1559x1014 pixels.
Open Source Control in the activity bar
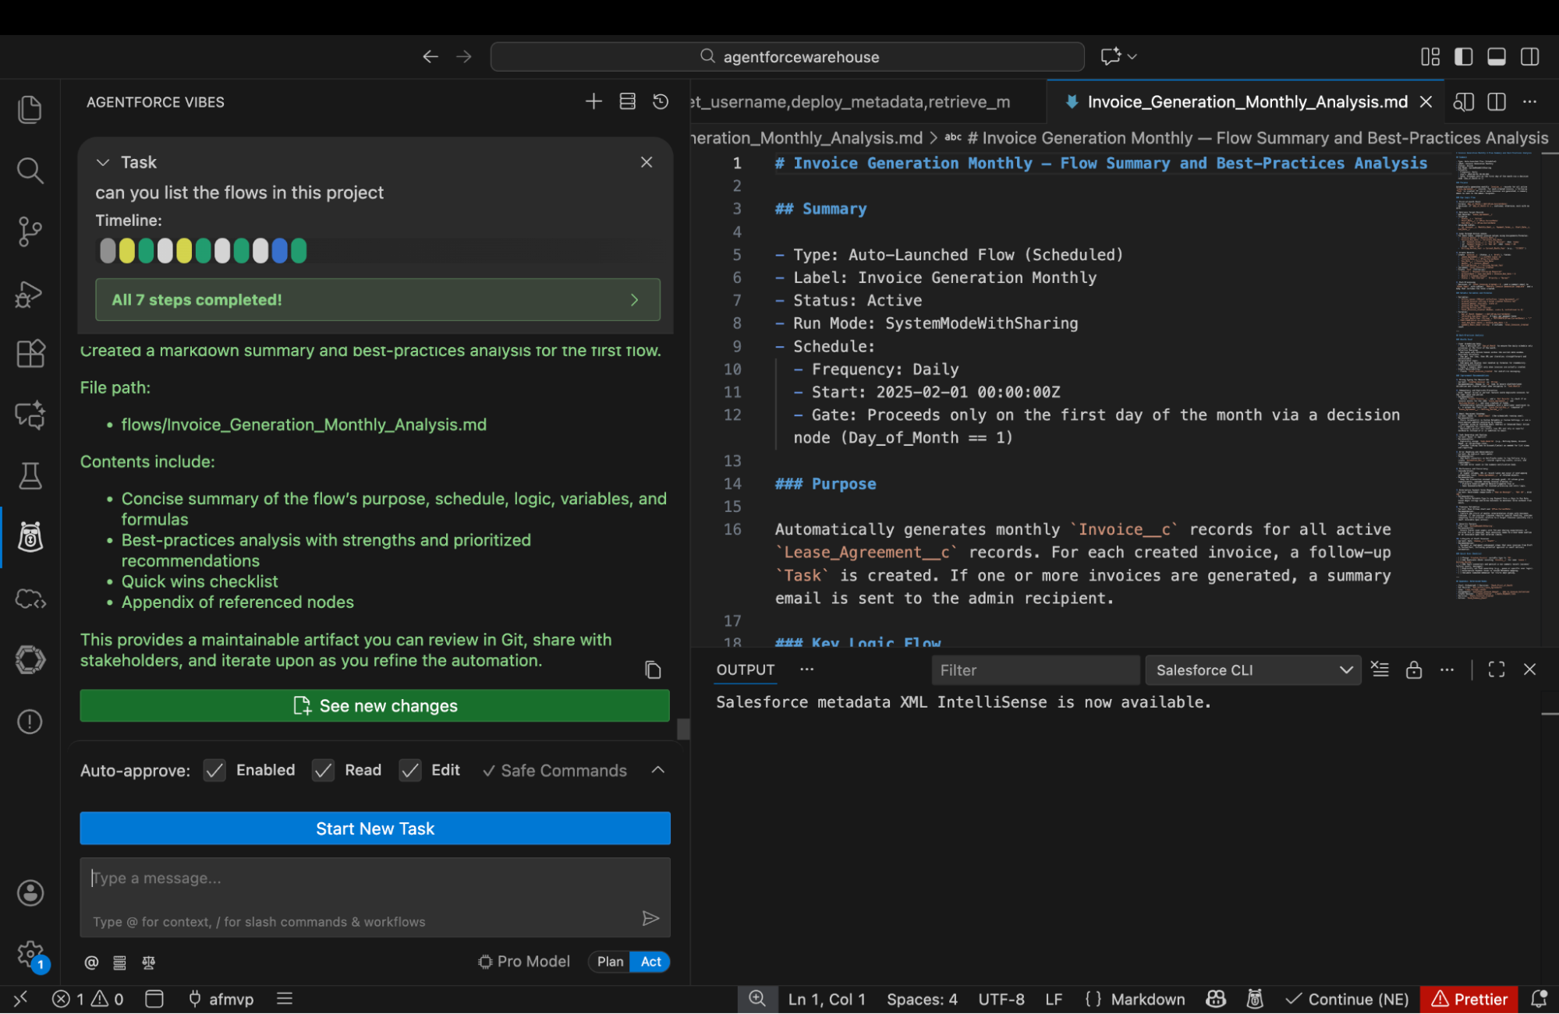tap(30, 231)
